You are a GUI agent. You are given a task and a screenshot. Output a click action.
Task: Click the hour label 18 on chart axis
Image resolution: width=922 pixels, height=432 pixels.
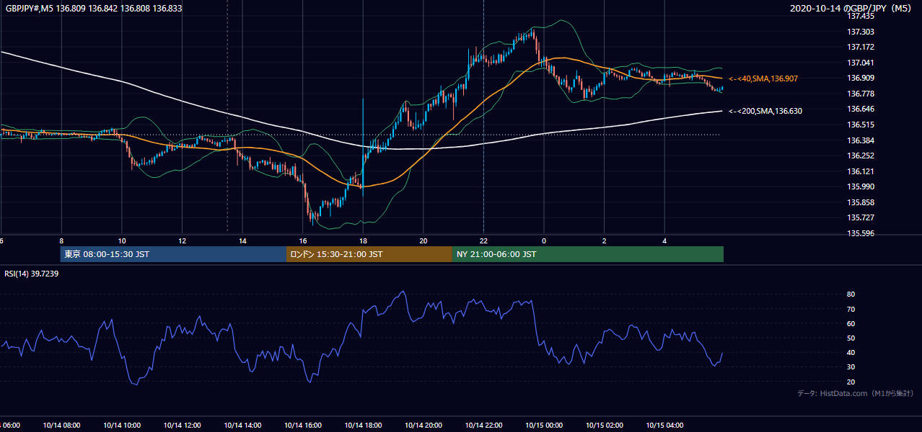(363, 241)
